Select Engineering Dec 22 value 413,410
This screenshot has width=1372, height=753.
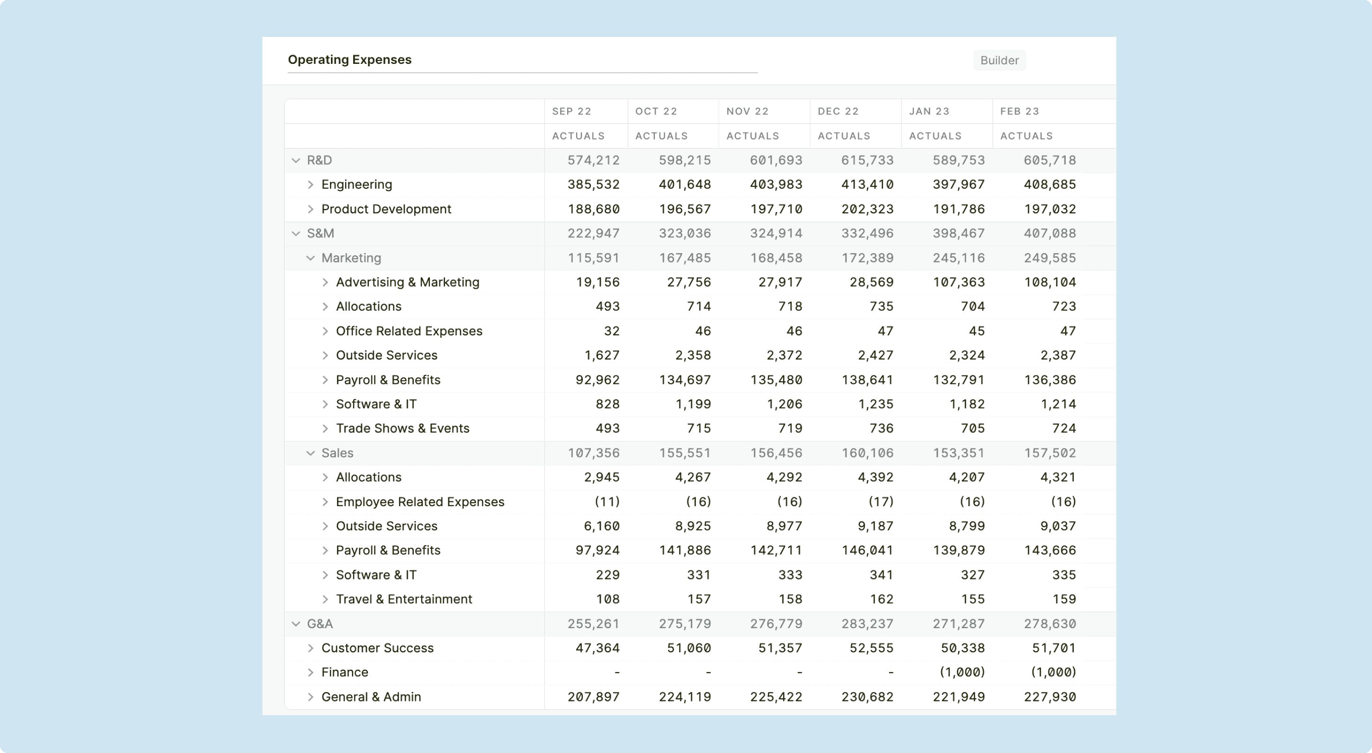point(867,184)
